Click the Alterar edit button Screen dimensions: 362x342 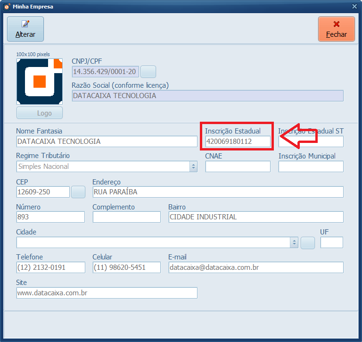[25, 29]
